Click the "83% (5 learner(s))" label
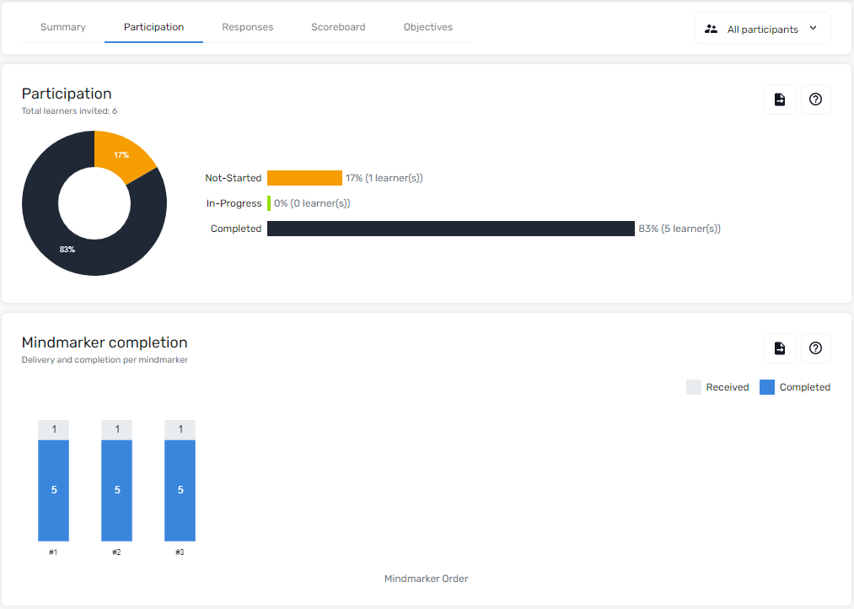 pyautogui.click(x=679, y=229)
